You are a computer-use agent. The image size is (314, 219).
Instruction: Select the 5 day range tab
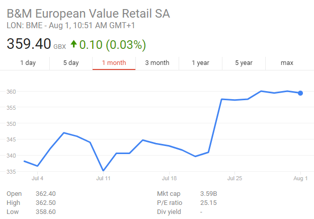(x=71, y=63)
